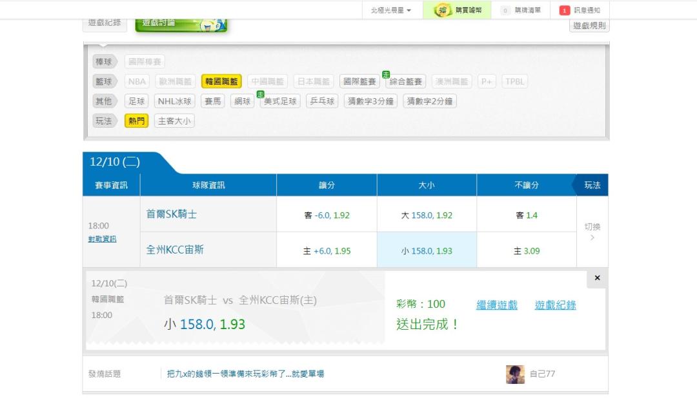Select the 歐洲職籃 league filter

tap(175, 81)
